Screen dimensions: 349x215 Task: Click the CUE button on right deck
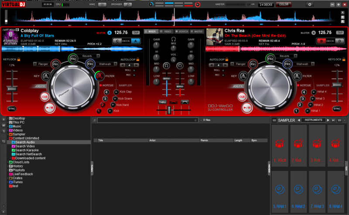pyautogui.click(x=242, y=96)
